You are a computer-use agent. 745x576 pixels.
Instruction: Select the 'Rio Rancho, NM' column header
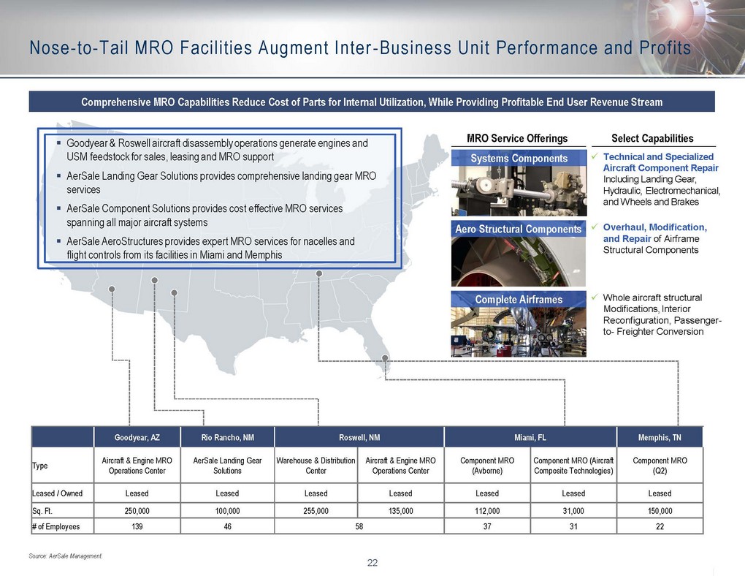click(x=227, y=437)
